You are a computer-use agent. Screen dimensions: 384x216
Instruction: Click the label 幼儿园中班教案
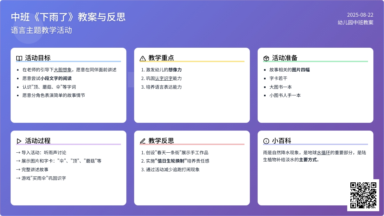coord(356,23)
